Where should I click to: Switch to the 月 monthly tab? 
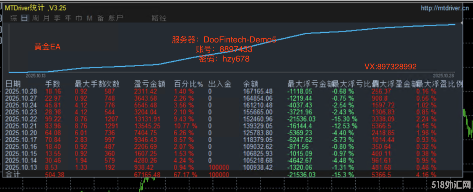pyautogui.click(x=46, y=18)
